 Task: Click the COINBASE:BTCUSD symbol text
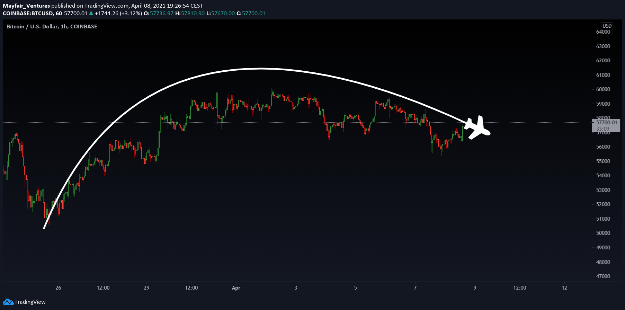click(28, 14)
